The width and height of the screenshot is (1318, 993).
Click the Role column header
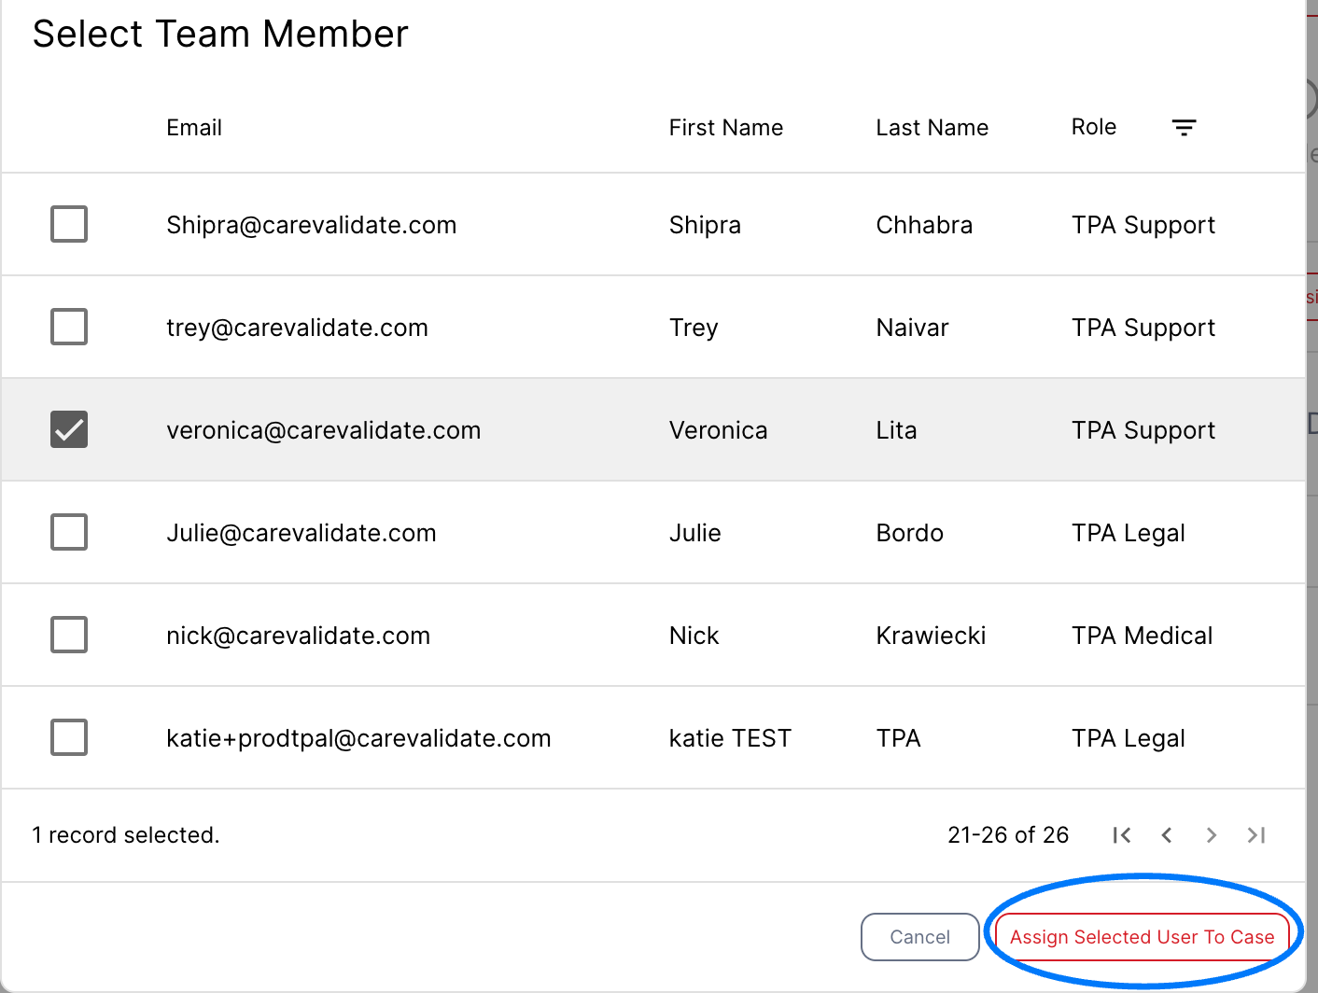click(x=1094, y=127)
